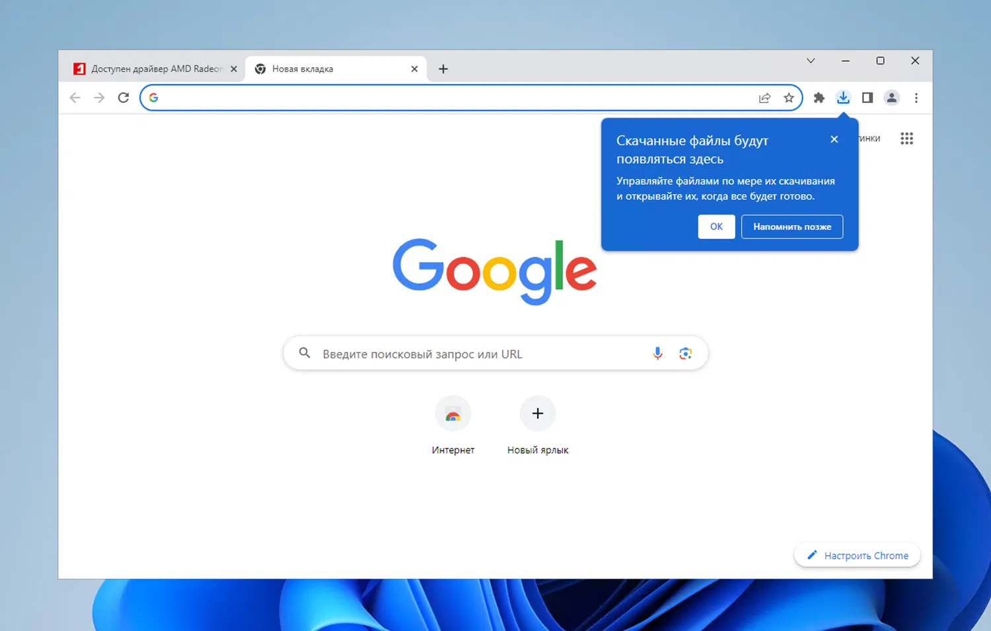Open the profile avatar menu
This screenshot has height=631, width=991.
(892, 98)
